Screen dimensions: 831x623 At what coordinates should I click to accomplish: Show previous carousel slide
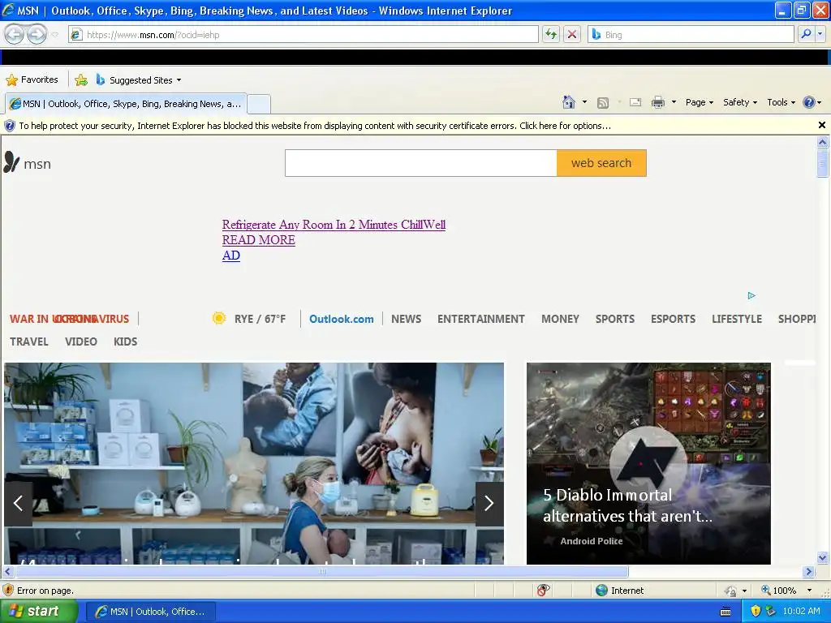18,503
